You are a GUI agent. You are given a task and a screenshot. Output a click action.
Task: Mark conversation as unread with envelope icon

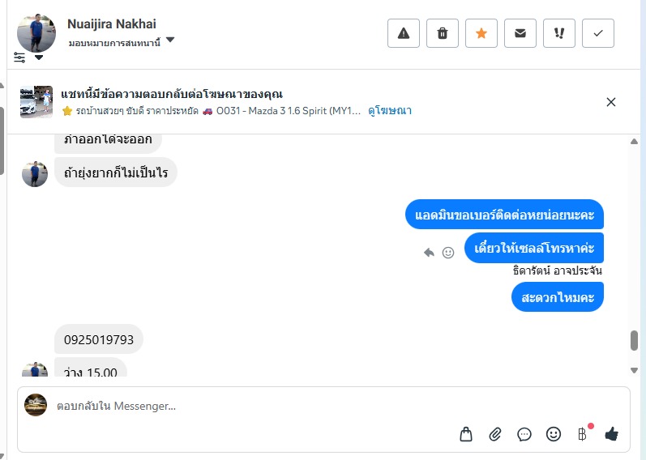[x=520, y=33]
